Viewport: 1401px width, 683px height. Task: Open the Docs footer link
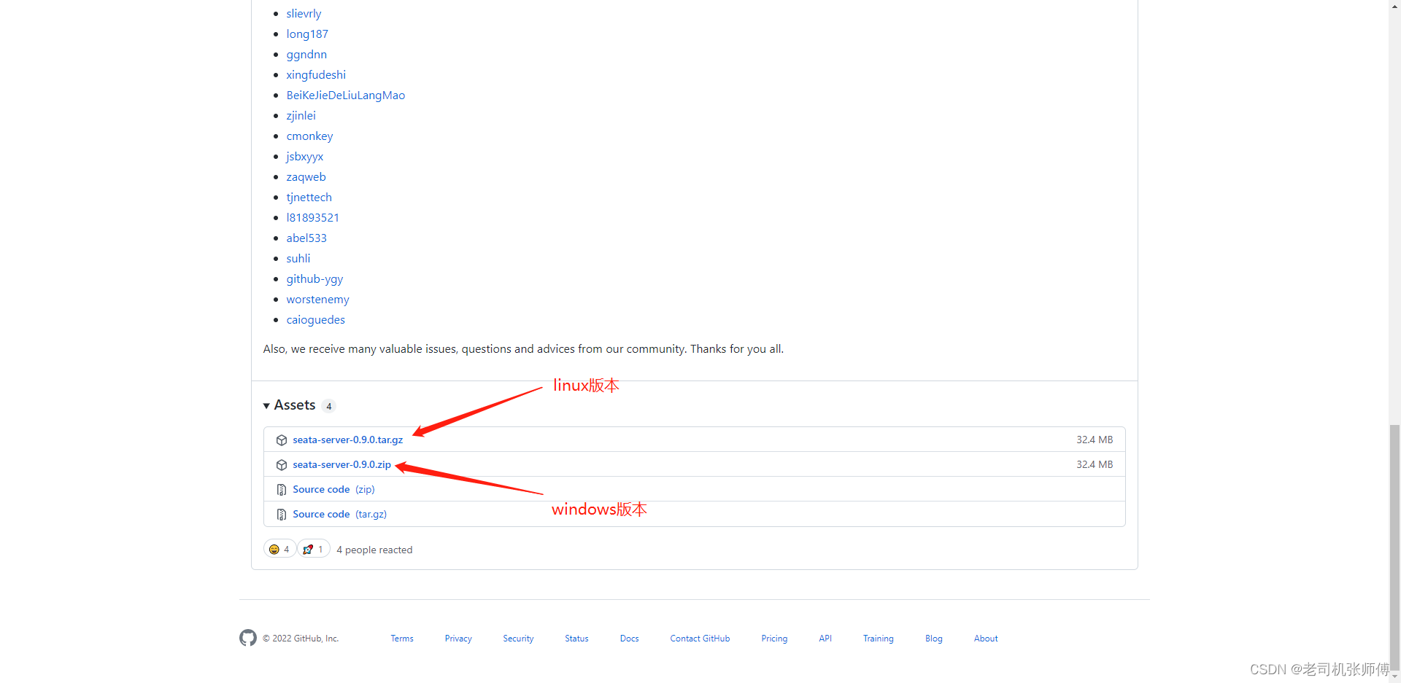[x=629, y=639]
